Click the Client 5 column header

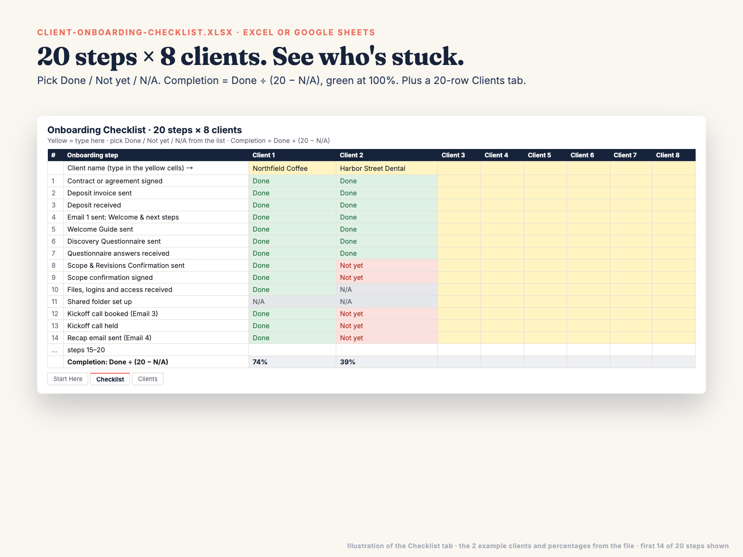[x=546, y=155]
